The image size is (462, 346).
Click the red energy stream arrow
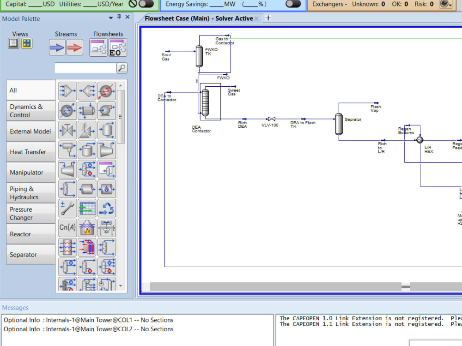click(x=74, y=47)
